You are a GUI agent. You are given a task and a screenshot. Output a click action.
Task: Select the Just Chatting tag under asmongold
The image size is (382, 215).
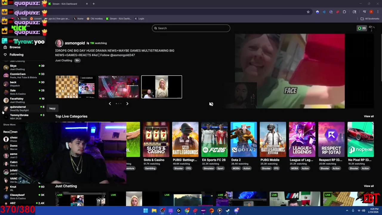tap(64, 60)
